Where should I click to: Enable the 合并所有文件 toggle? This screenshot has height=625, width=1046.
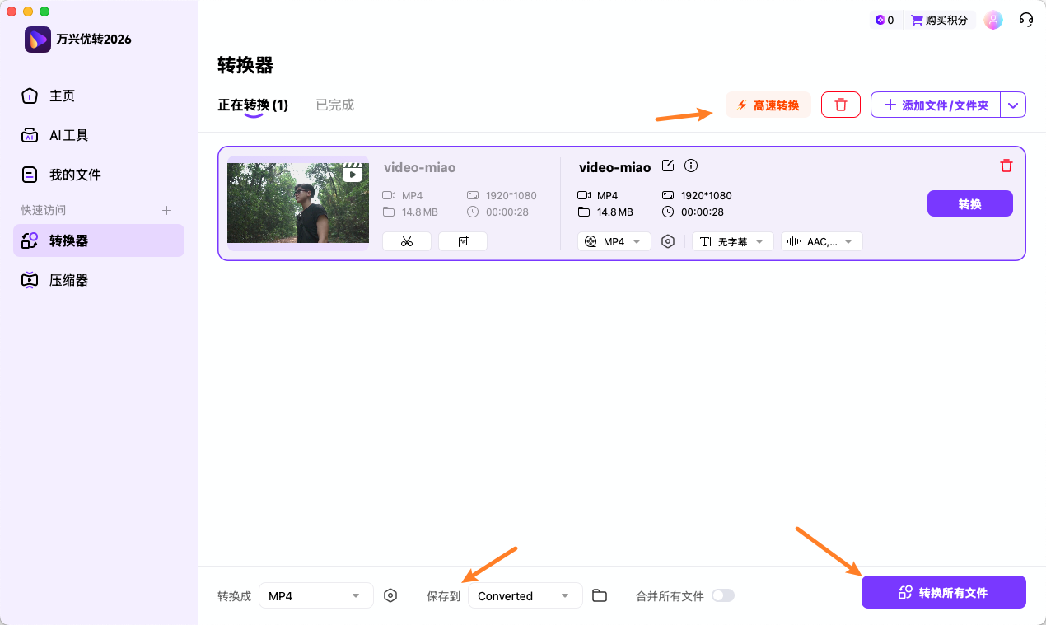point(722,595)
